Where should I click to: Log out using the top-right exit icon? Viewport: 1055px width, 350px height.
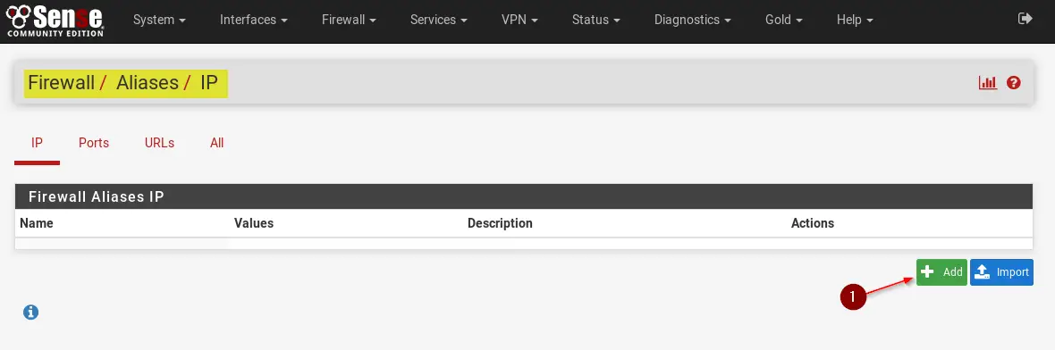[x=1025, y=19]
